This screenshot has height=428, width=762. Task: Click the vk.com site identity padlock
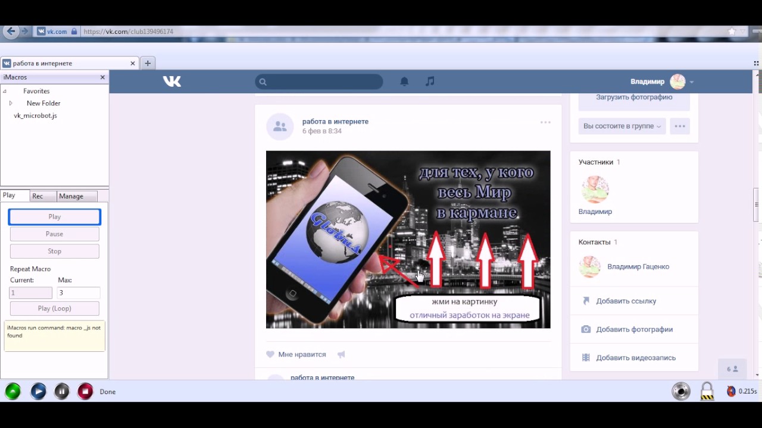74,32
